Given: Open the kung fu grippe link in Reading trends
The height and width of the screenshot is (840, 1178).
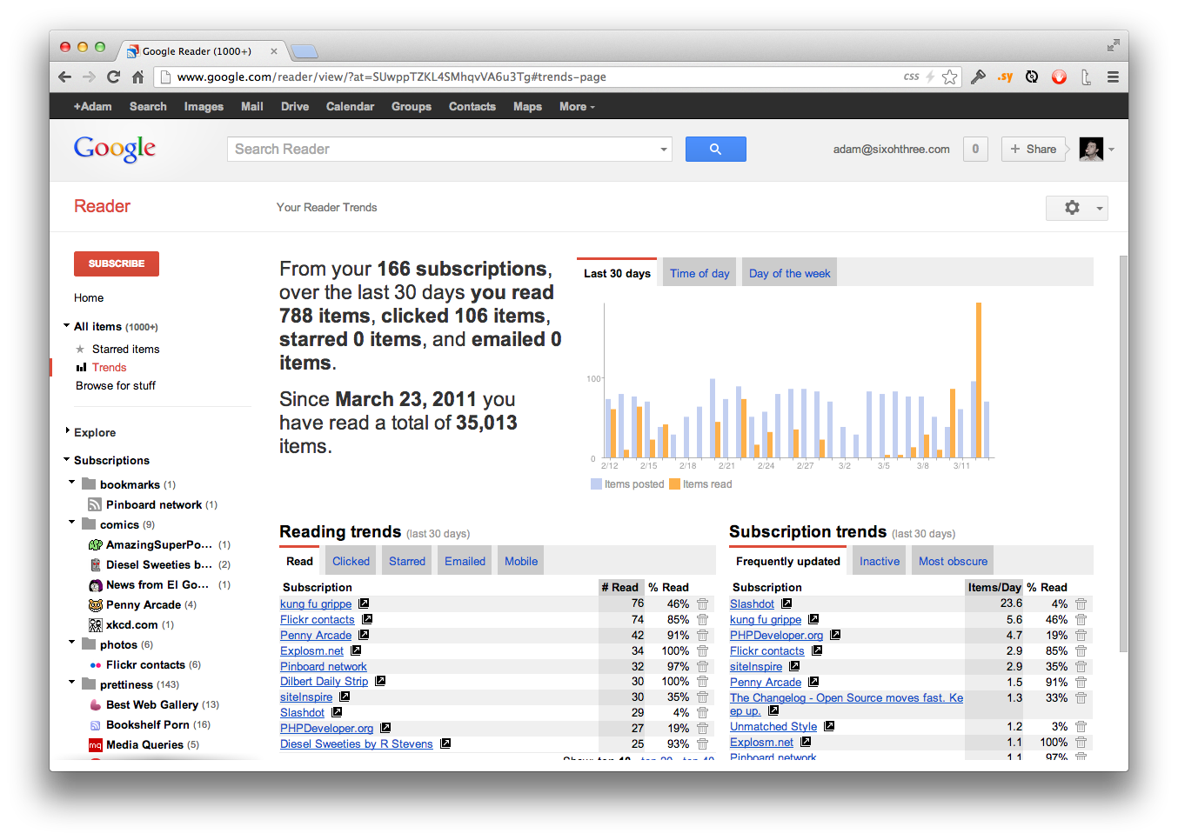Looking at the screenshot, I should pos(316,603).
